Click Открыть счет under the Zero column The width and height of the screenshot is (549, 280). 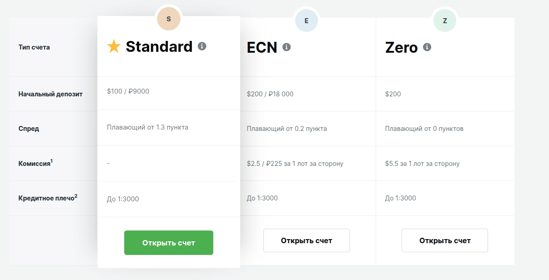point(445,240)
